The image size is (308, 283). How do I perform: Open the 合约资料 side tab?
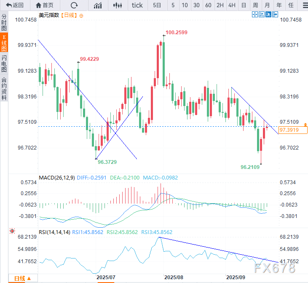pos(4,88)
